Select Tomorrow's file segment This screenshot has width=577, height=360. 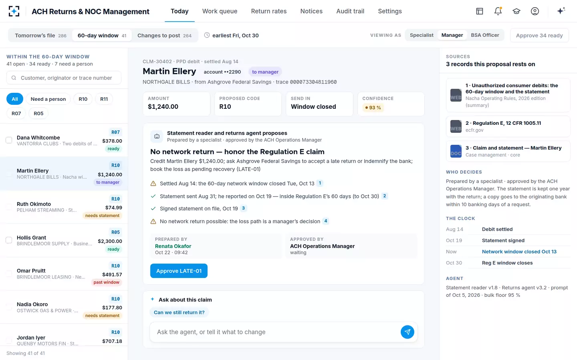pyautogui.click(x=40, y=36)
